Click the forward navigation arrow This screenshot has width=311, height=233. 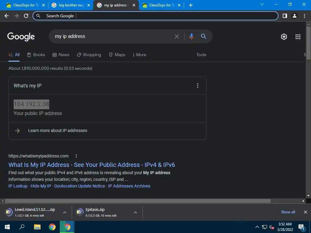coord(16,16)
